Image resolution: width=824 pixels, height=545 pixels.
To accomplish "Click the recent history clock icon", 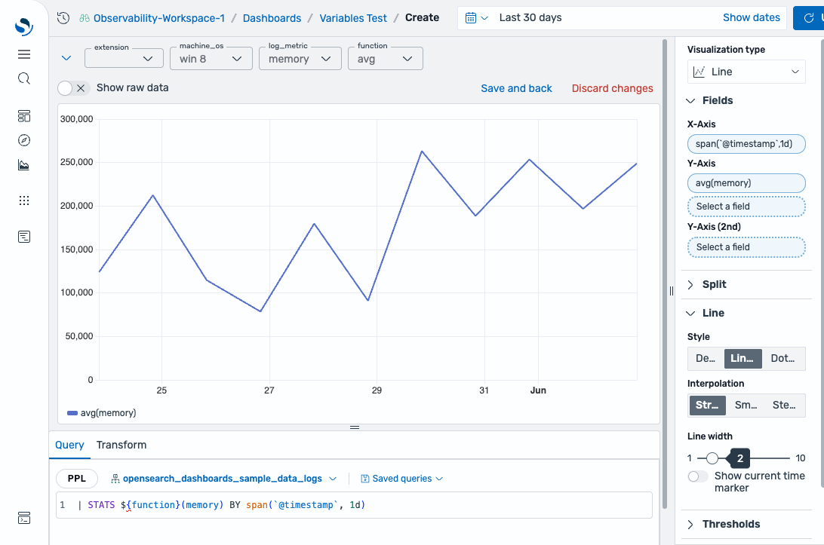I will pos(63,18).
